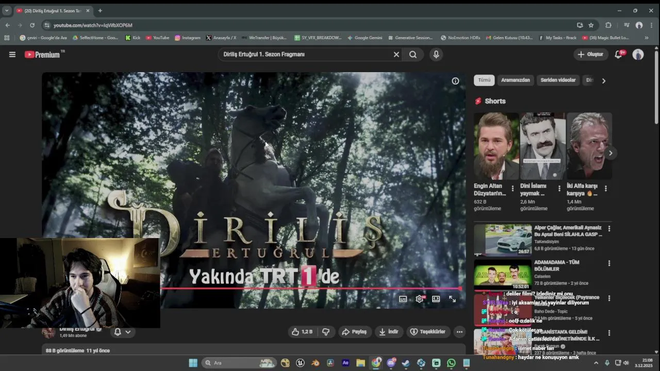
Task: Open WhatsApp from the taskbar
Action: 451,363
